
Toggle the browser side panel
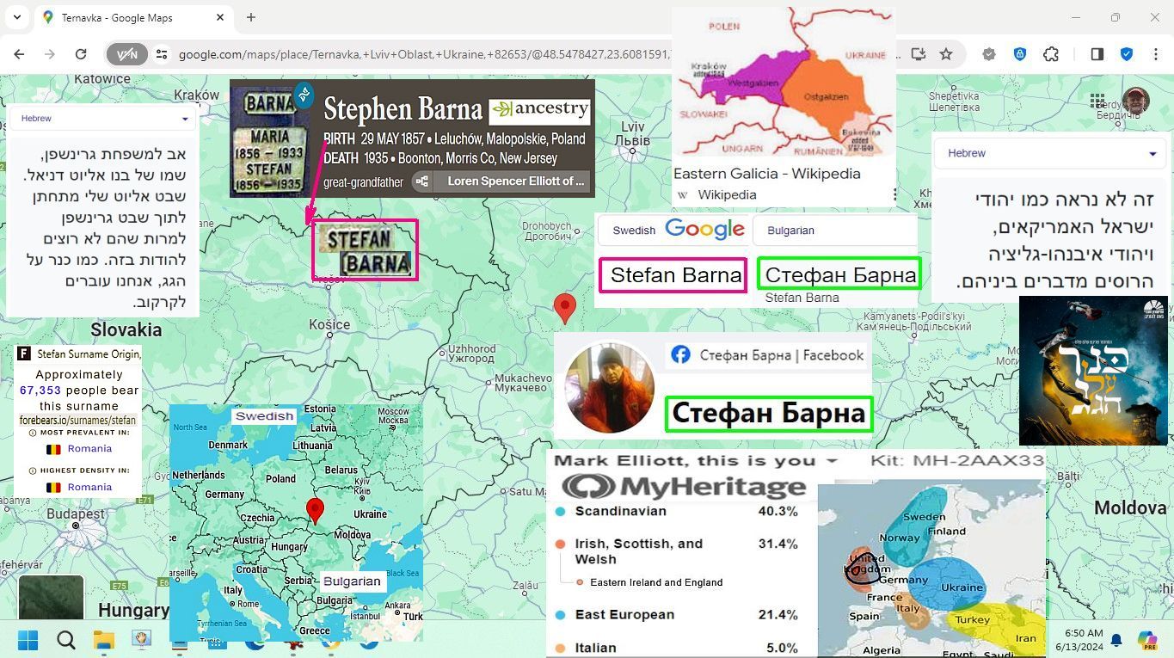(1097, 54)
